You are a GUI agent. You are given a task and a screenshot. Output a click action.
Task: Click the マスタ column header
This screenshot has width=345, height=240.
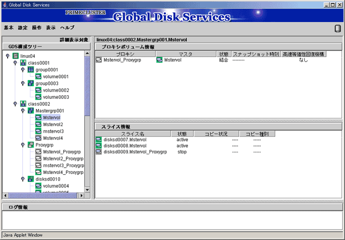(x=186, y=54)
